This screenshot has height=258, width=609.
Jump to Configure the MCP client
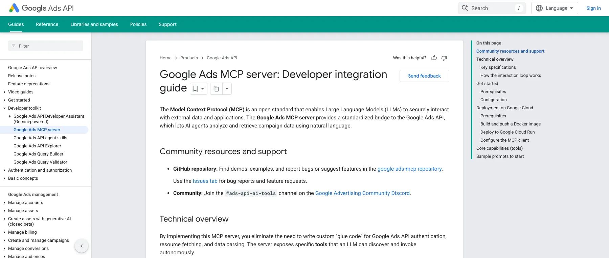click(x=504, y=140)
